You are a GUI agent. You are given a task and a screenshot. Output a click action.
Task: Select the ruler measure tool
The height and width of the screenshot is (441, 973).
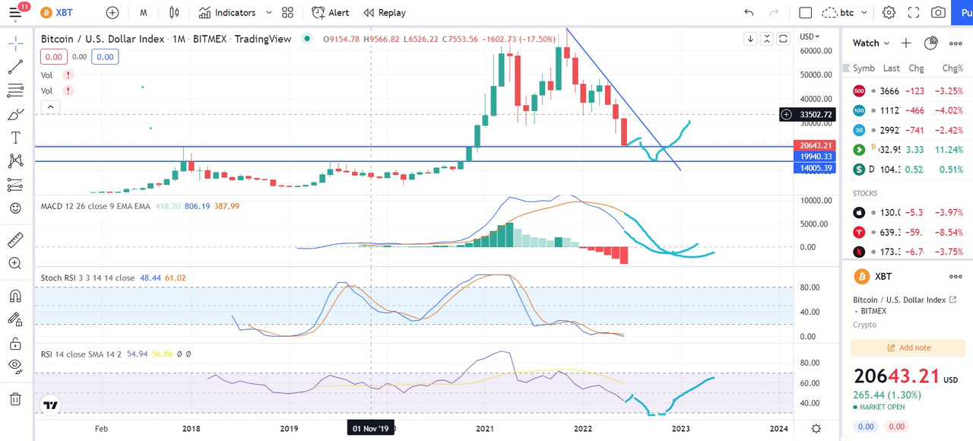coord(15,241)
